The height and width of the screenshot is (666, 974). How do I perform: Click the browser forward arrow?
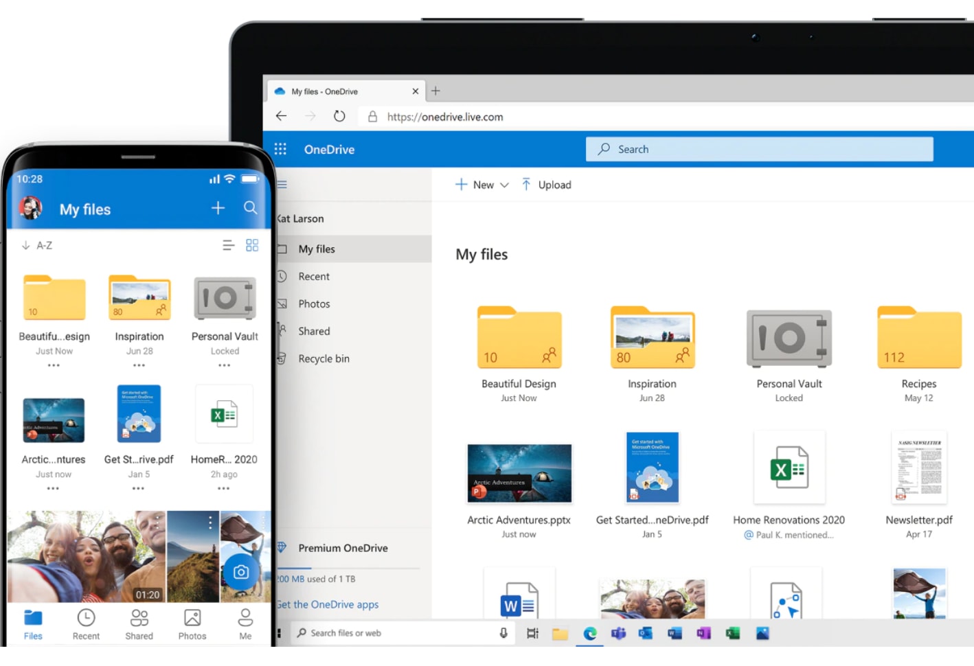(x=310, y=116)
